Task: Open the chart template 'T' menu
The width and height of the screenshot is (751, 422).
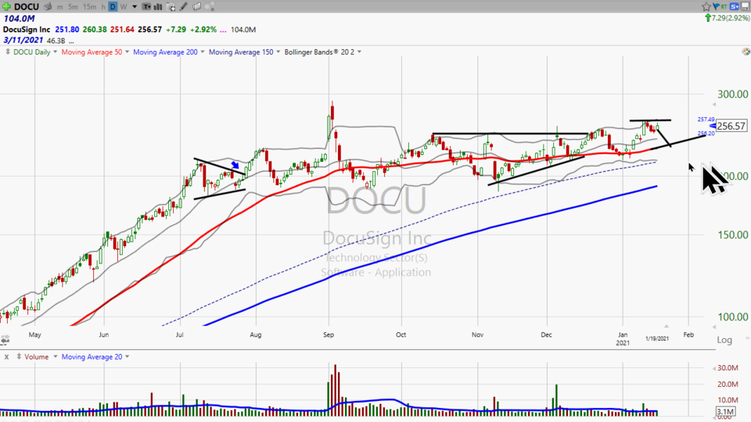Action: tap(146, 7)
